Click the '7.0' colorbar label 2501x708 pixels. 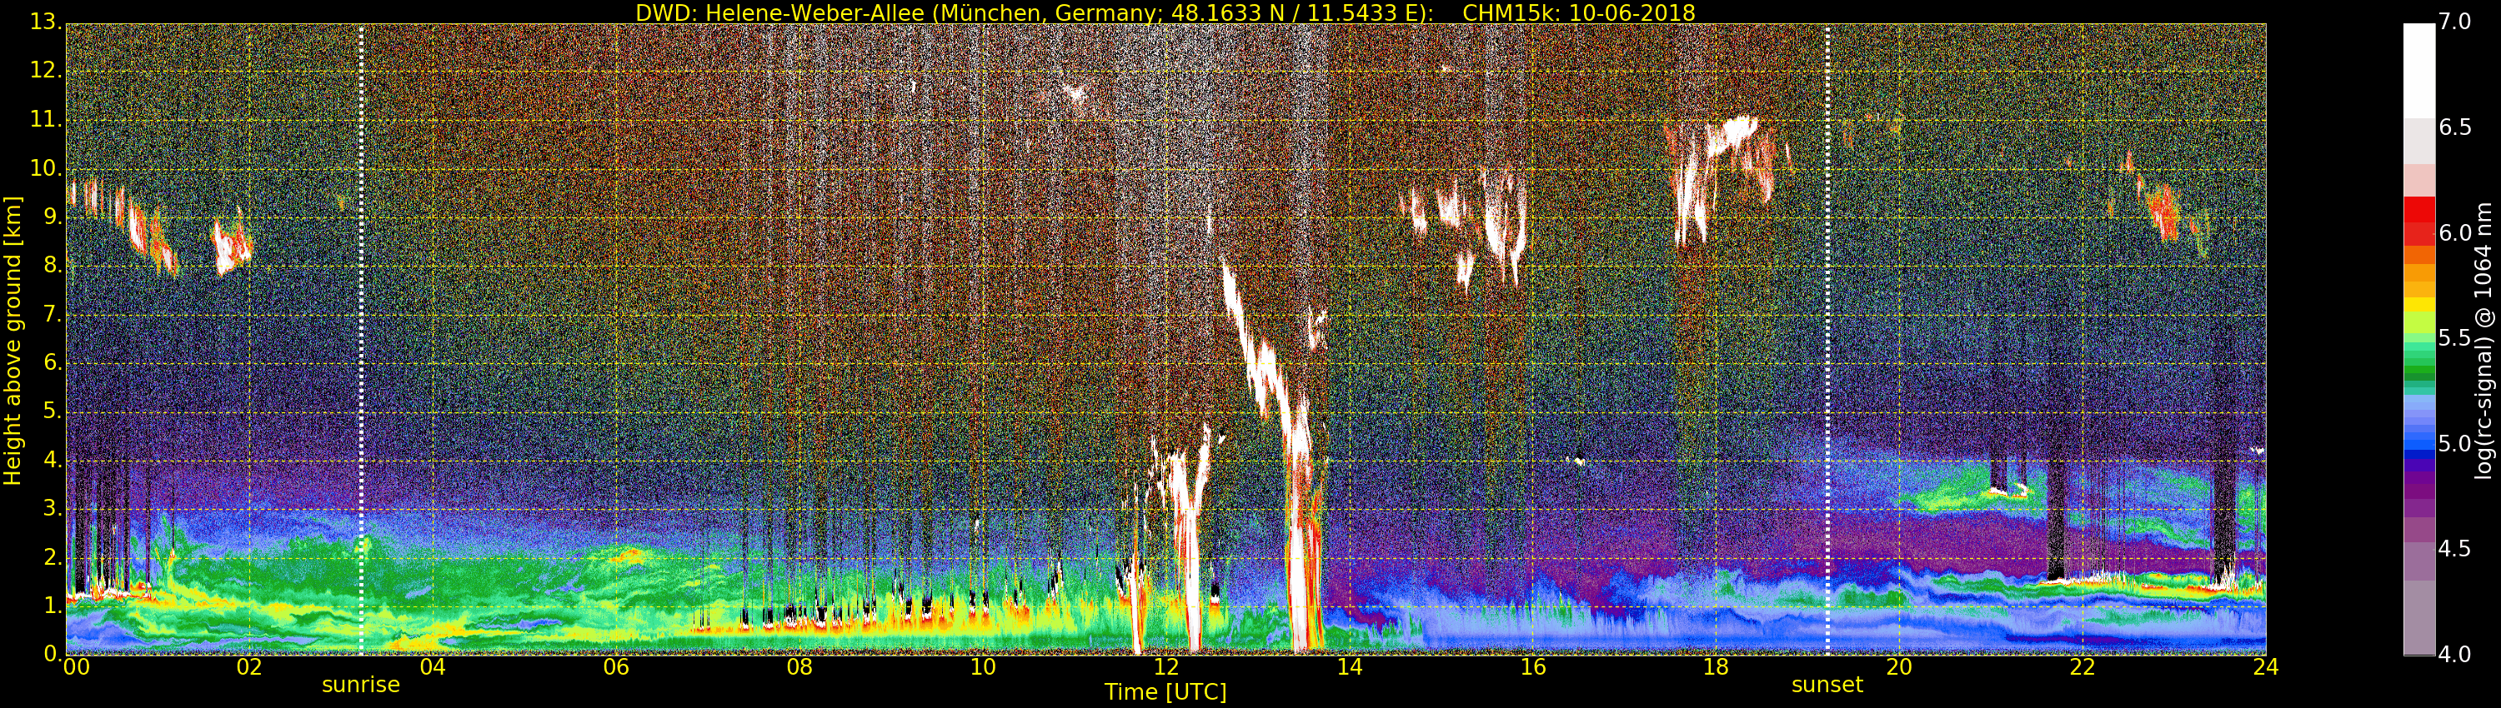pyautogui.click(x=2455, y=22)
